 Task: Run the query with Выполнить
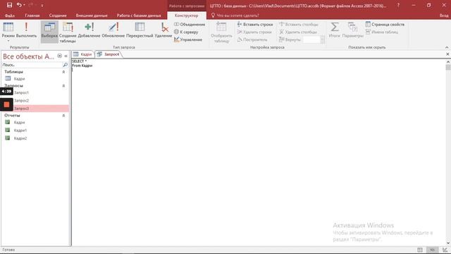[x=26, y=30]
